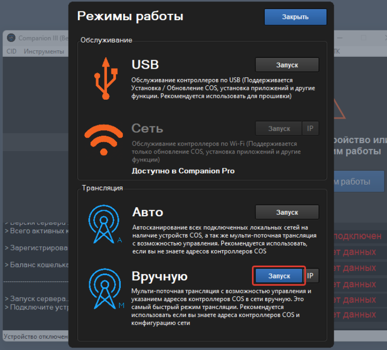This screenshot has width=387, height=350.
Task: Open the CID menu in Companion window
Action: (11, 51)
